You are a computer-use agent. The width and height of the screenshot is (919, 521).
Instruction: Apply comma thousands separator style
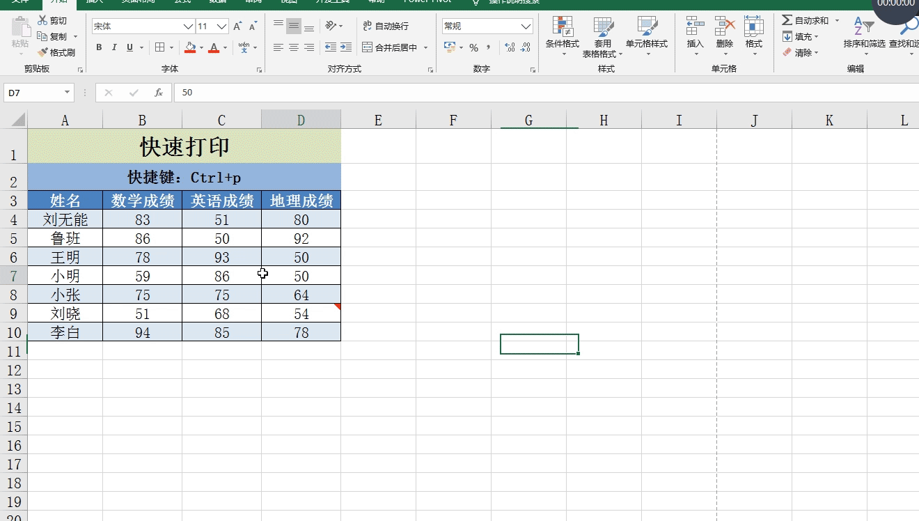pos(489,47)
